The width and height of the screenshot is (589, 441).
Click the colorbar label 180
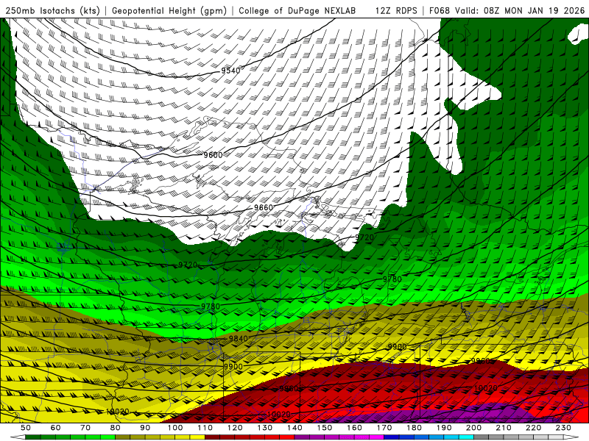click(414, 428)
